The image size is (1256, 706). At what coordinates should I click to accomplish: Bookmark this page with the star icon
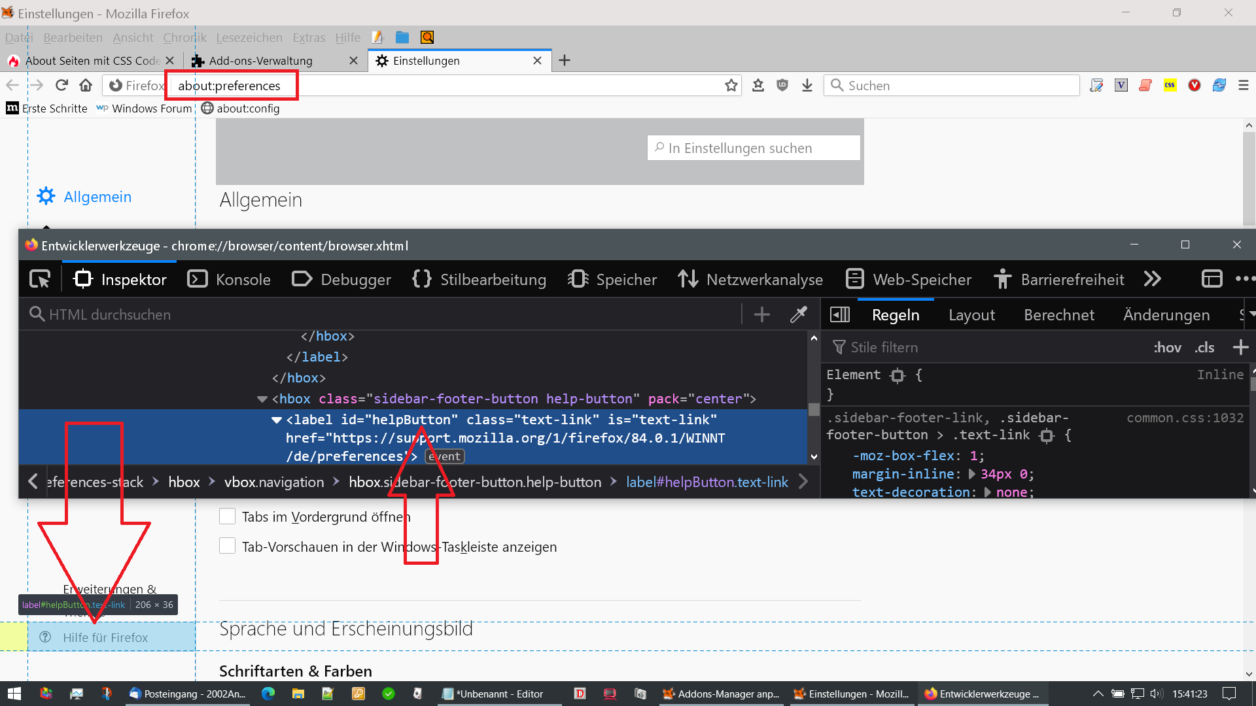click(731, 86)
